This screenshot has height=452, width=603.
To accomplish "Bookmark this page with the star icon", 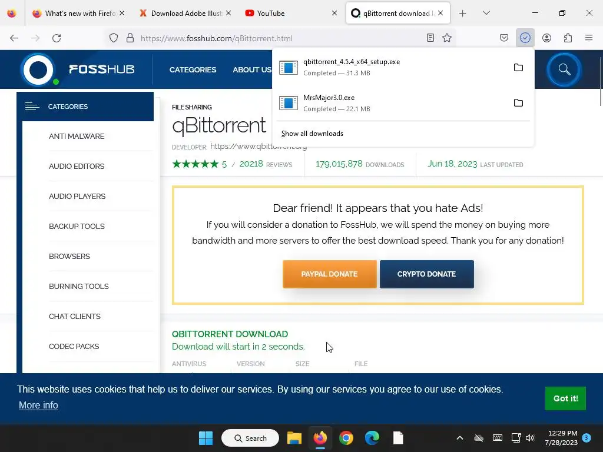I will [x=447, y=38].
